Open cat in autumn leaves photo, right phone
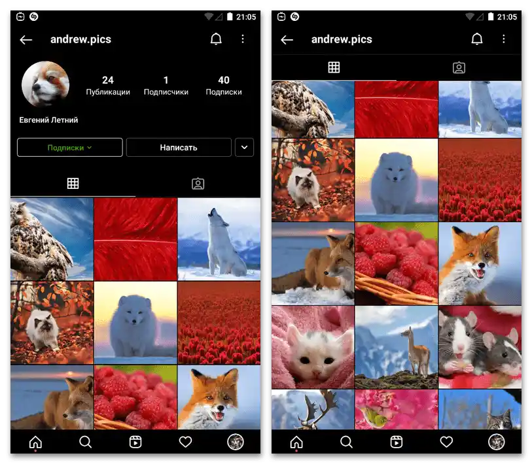 coord(313,180)
